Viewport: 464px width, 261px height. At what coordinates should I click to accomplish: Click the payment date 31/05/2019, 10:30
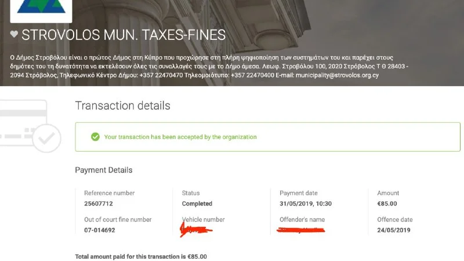point(306,204)
